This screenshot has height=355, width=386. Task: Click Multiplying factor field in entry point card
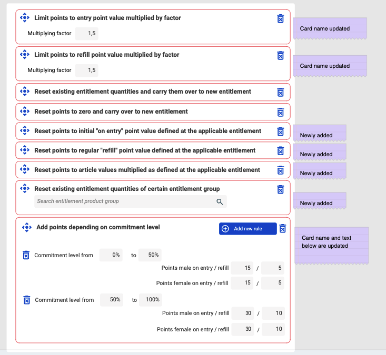pos(87,34)
